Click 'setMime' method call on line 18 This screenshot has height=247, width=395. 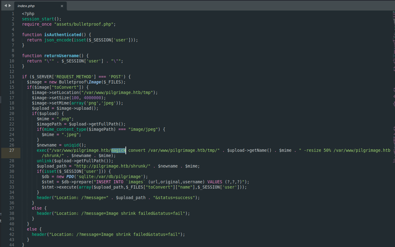[61, 103]
